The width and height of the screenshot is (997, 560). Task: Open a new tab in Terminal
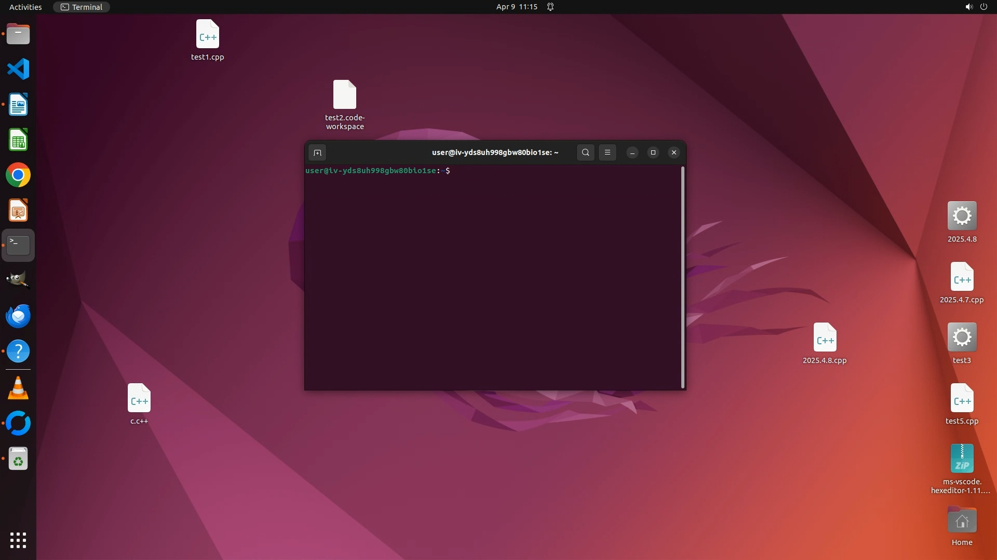point(317,152)
